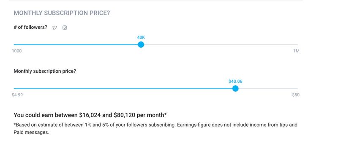338x155 pixels.
Task: Click the $4.99 minimum price label
Action: point(17,95)
